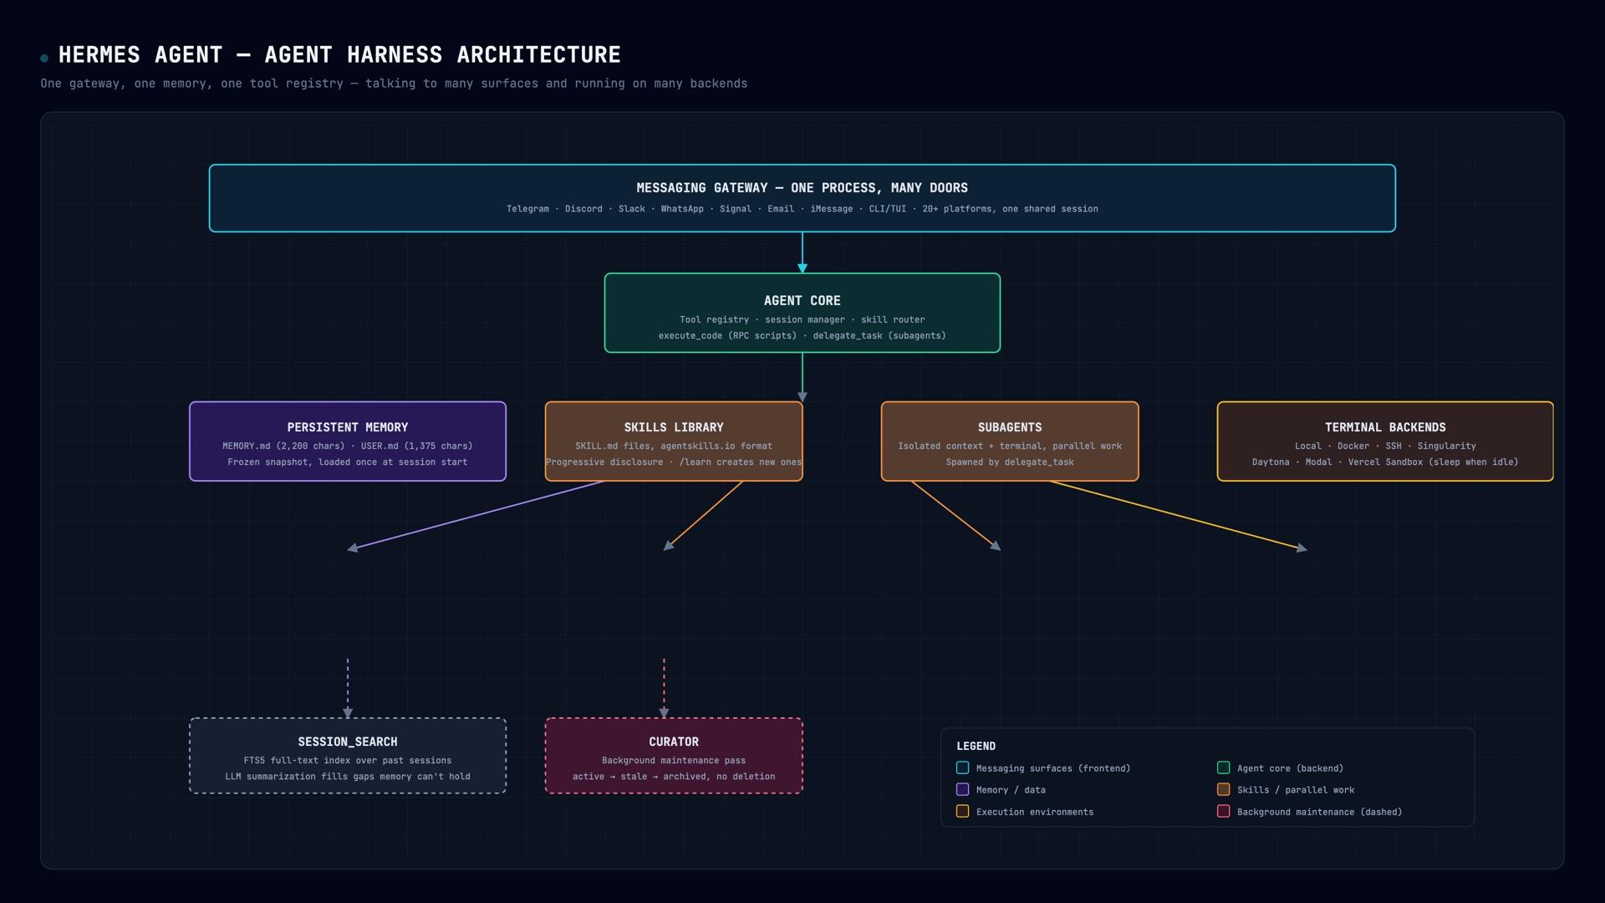Click the 'Tool registry · session manager' line
This screenshot has height=903, width=1605.
[802, 319]
